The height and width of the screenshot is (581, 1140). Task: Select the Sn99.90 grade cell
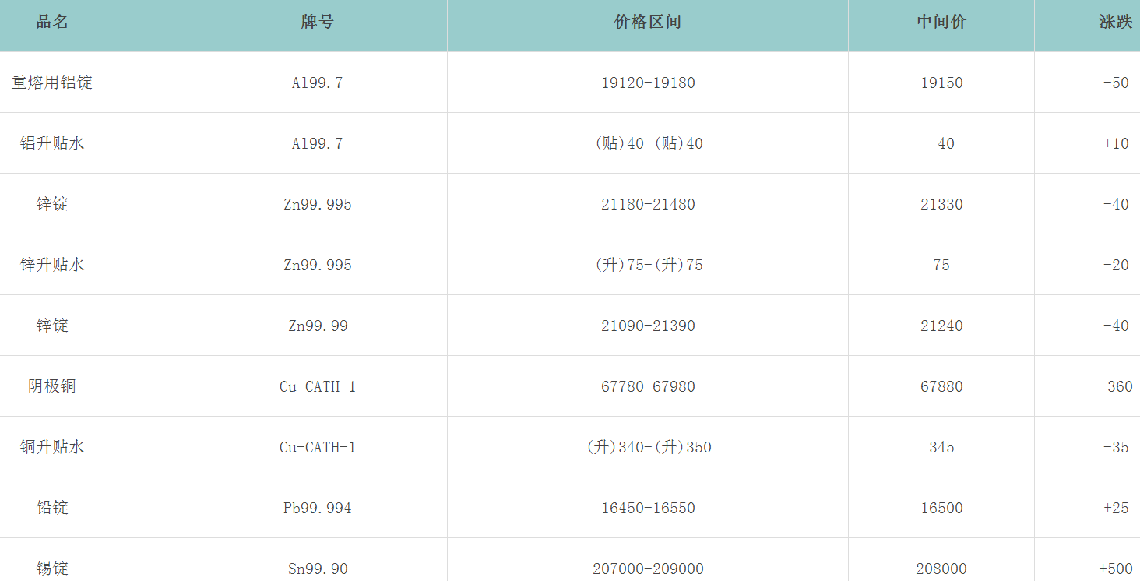317,569
